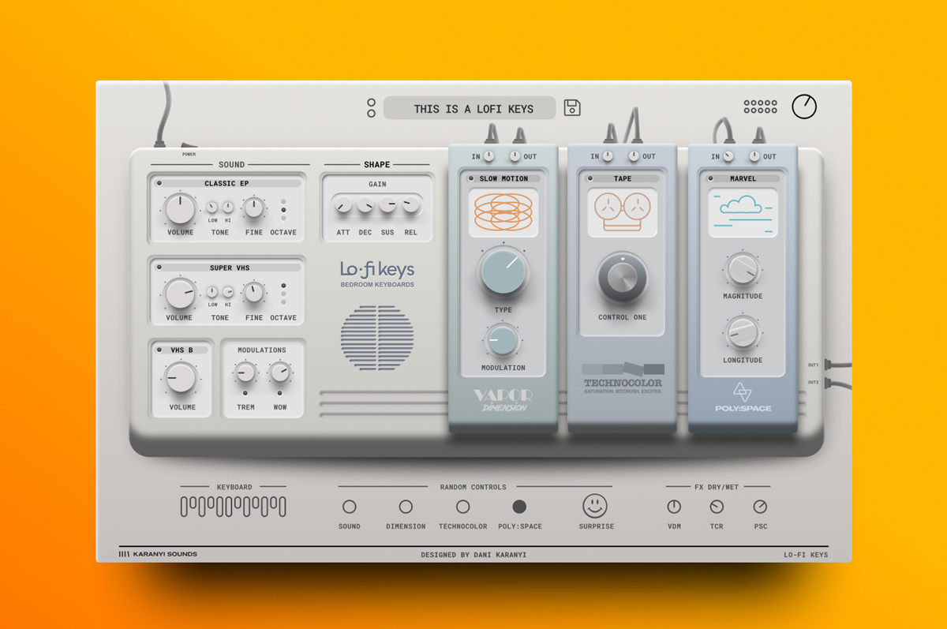Viewport: 947px width, 629px height.
Task: Click the Vapor Dimension pedal logo
Action: [x=503, y=399]
